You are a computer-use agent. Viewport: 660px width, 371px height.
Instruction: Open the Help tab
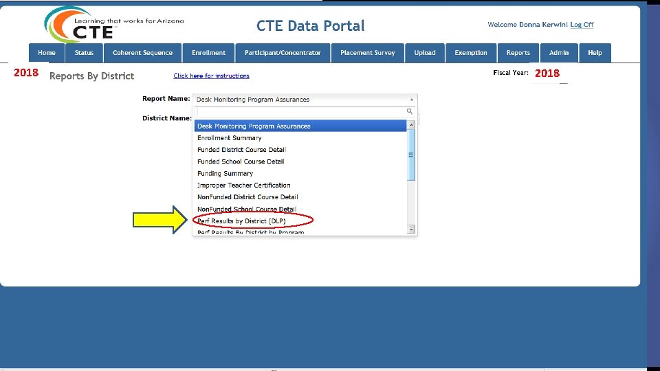[x=595, y=53]
